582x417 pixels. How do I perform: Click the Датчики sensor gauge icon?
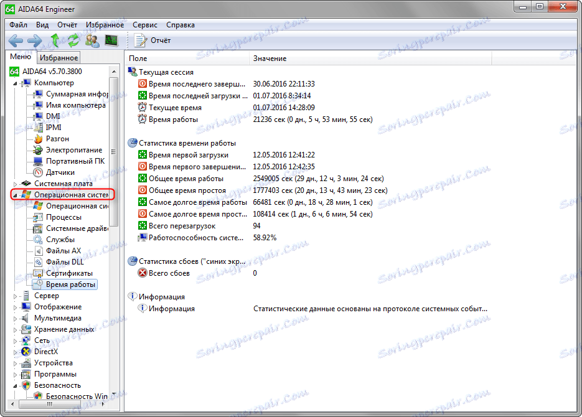(38, 172)
